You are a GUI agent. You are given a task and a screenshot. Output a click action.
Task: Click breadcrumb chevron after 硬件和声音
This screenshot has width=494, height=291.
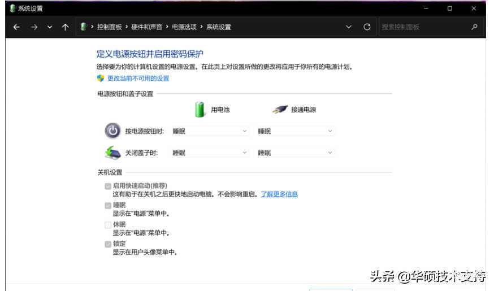coord(167,27)
